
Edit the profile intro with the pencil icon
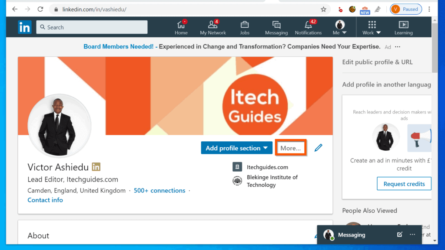coord(318,148)
